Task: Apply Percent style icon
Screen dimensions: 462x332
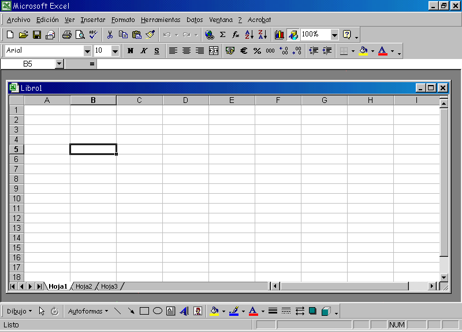Action: [257, 51]
